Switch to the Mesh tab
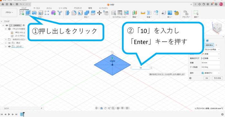225x117 pixels. pos(49,8)
